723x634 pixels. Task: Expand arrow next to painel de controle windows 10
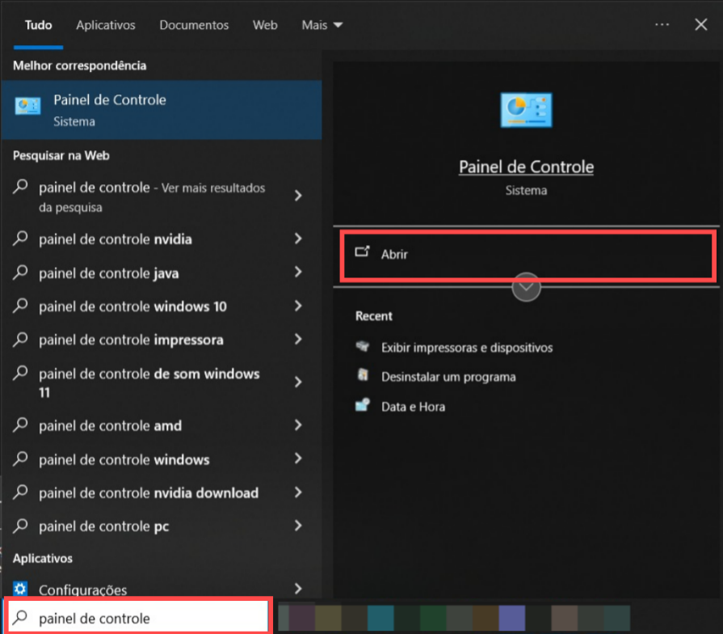pos(298,306)
